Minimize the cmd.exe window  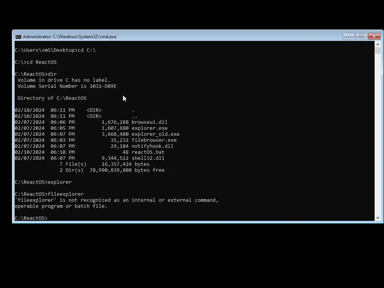(x=348, y=36)
